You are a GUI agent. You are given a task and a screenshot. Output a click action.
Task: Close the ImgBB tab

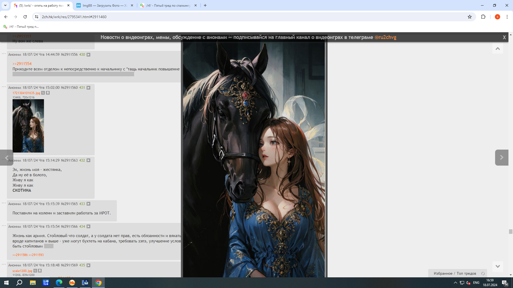(132, 5)
